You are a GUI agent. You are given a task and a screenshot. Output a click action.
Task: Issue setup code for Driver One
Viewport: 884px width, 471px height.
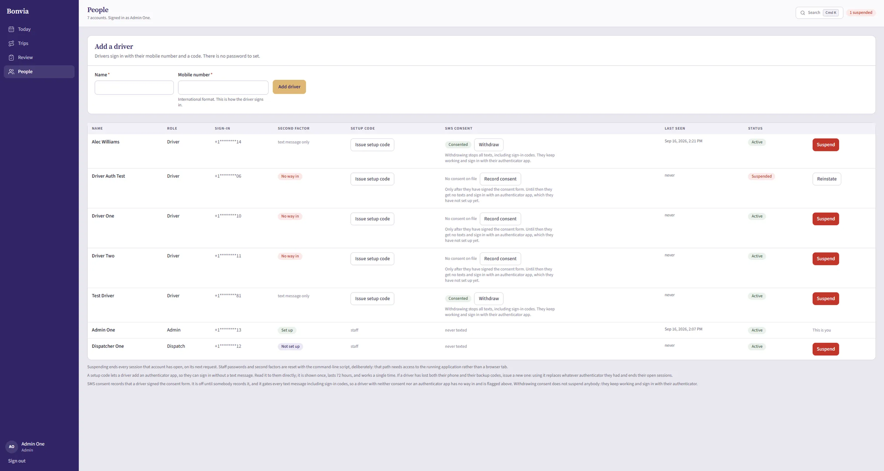click(x=372, y=219)
